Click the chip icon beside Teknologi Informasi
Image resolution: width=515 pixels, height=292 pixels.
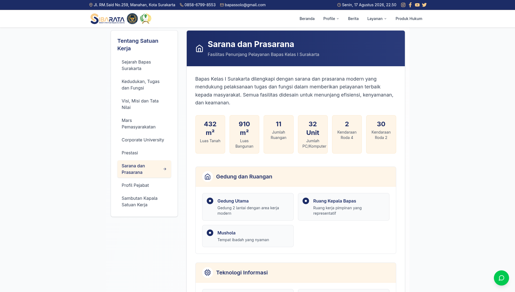208,273
